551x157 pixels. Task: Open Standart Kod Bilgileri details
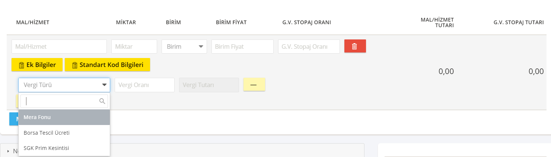coord(107,65)
